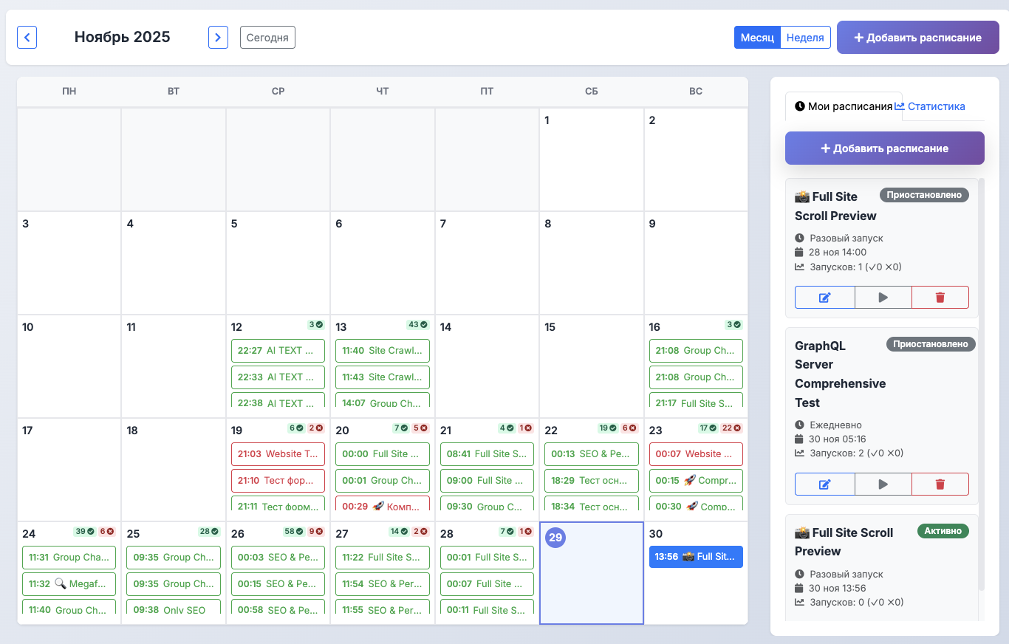Open the Статистика tab
The height and width of the screenshot is (644, 1009).
tap(930, 106)
